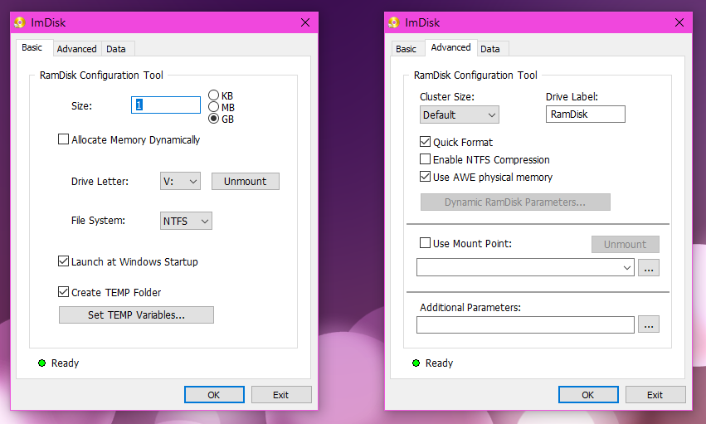Click the Additional Parameters text field
This screenshot has height=424, width=706.
click(x=525, y=324)
